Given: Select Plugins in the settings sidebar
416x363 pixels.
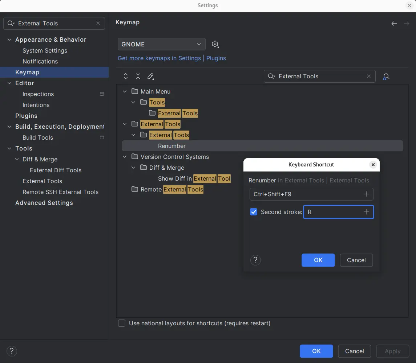Looking at the screenshot, I should [x=26, y=116].
